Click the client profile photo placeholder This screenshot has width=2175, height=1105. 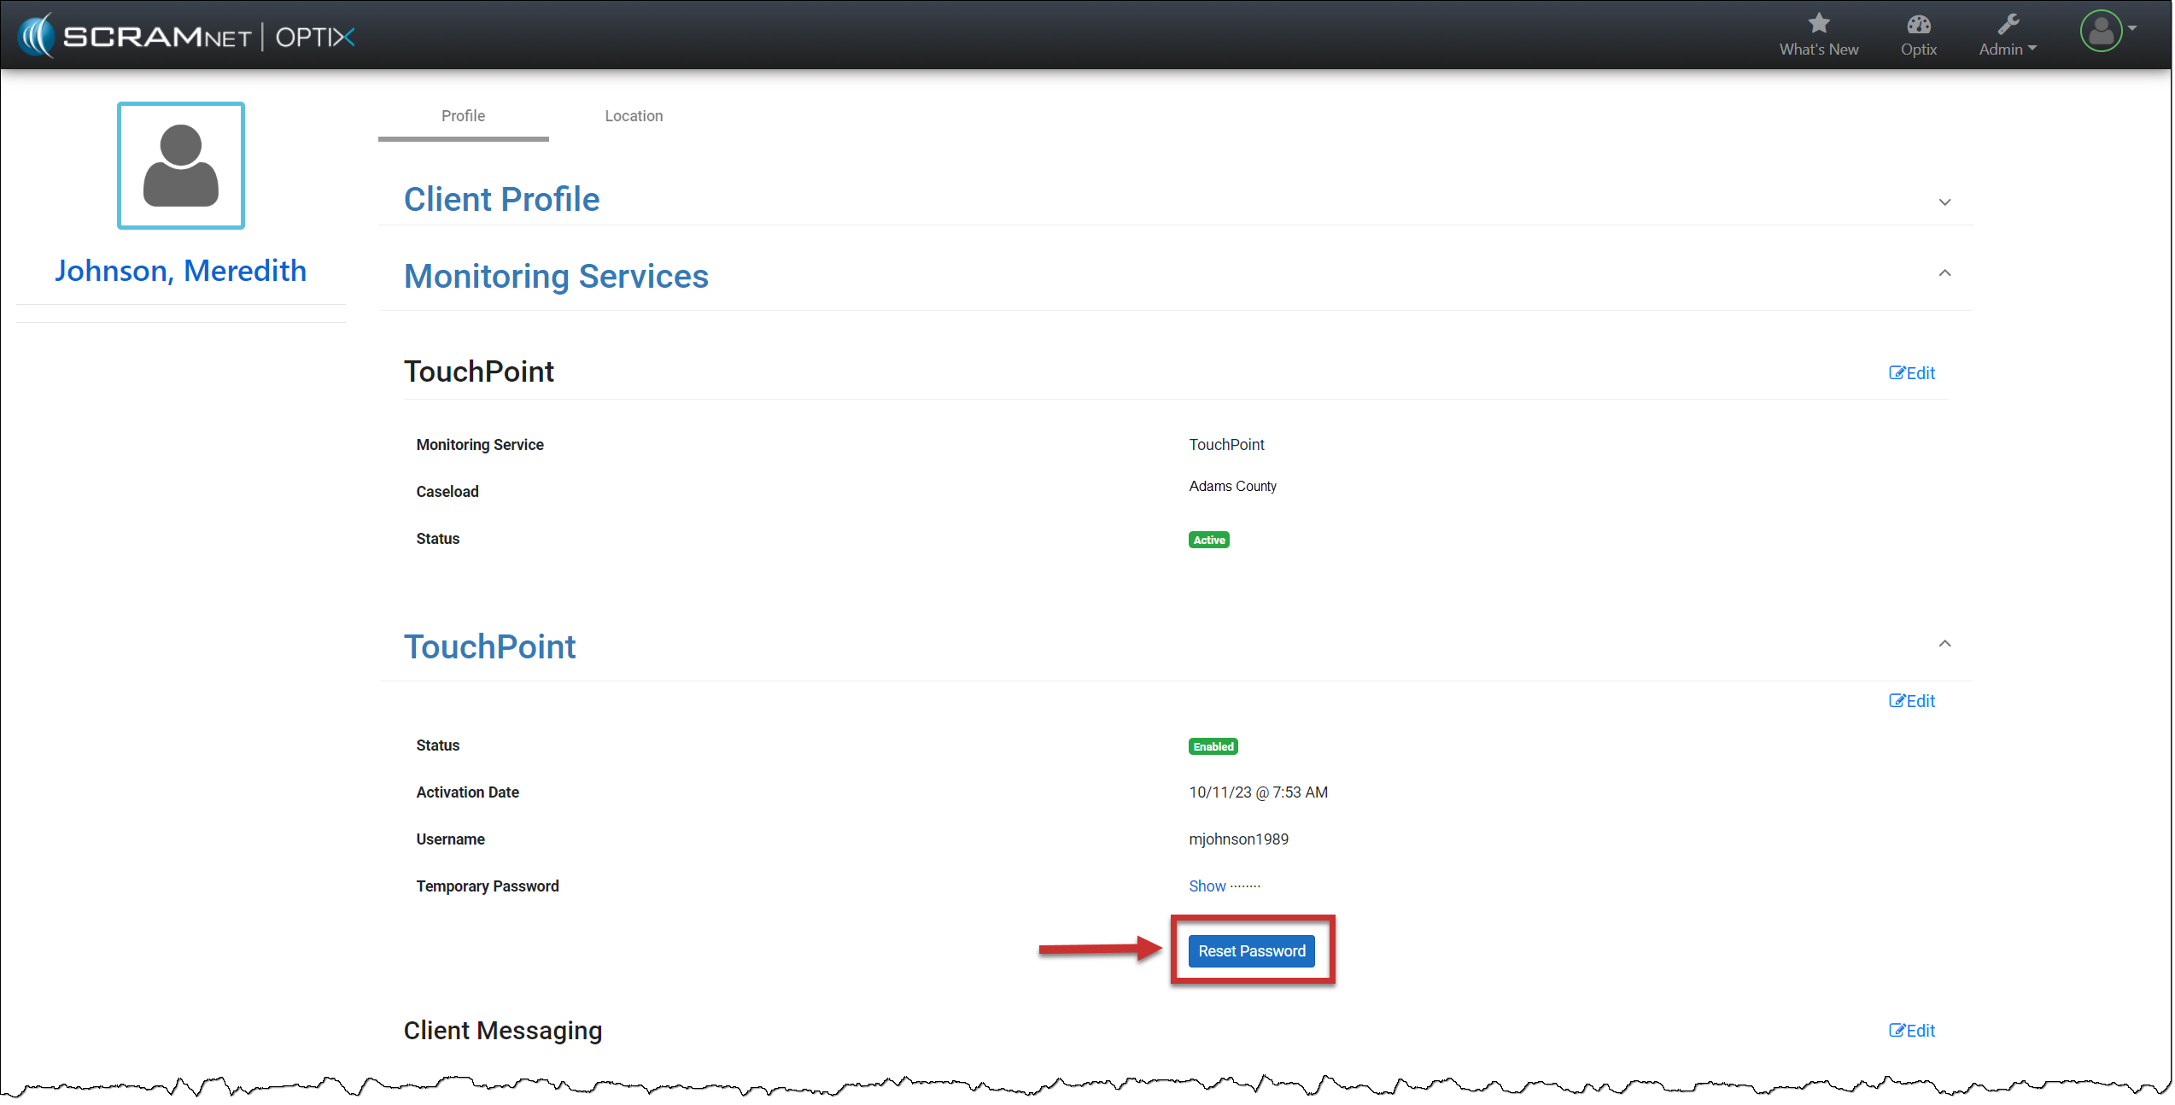[181, 166]
